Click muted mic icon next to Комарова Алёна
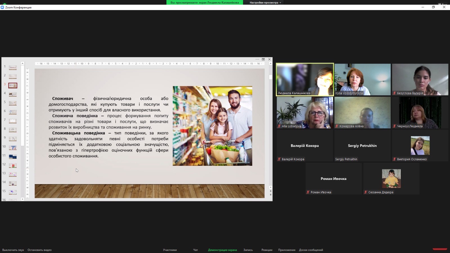This screenshot has width=450, height=253. pyautogui.click(x=337, y=126)
